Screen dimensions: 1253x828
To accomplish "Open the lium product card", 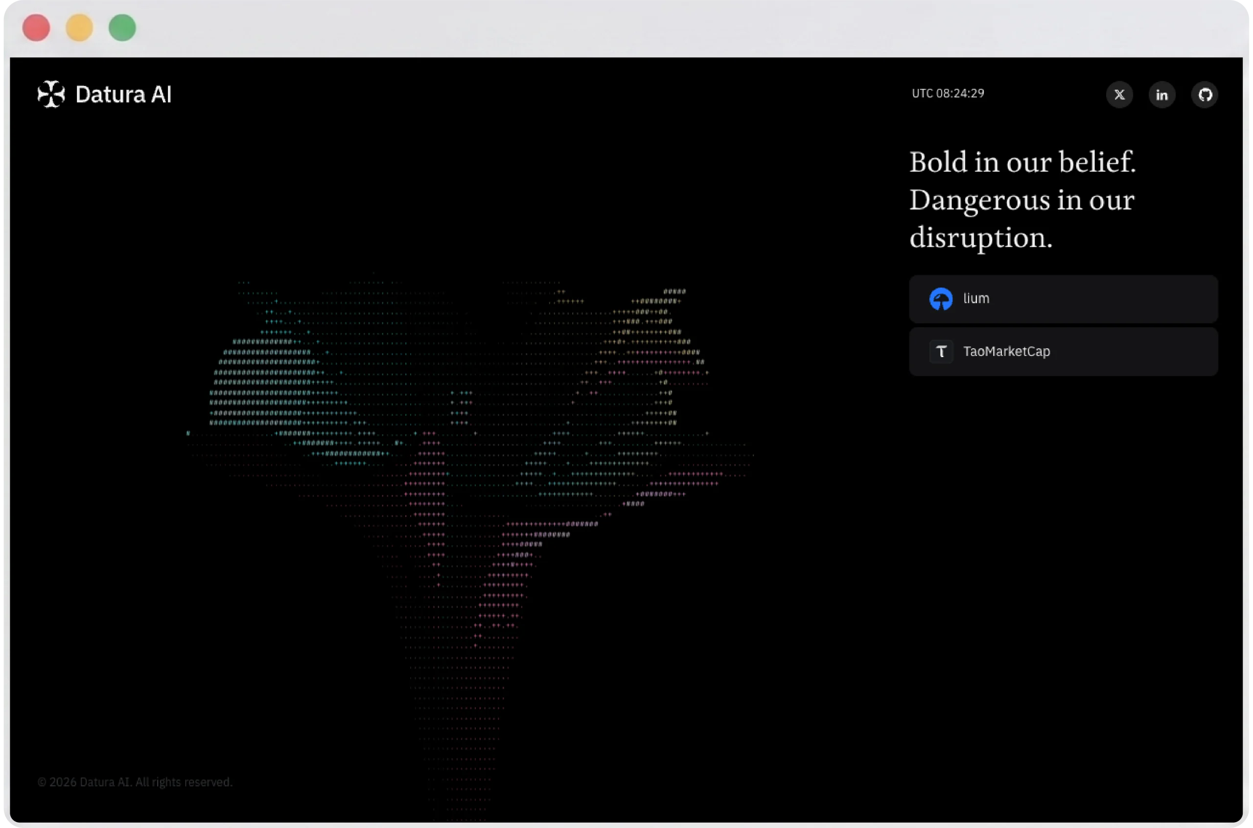I will tap(1063, 299).
